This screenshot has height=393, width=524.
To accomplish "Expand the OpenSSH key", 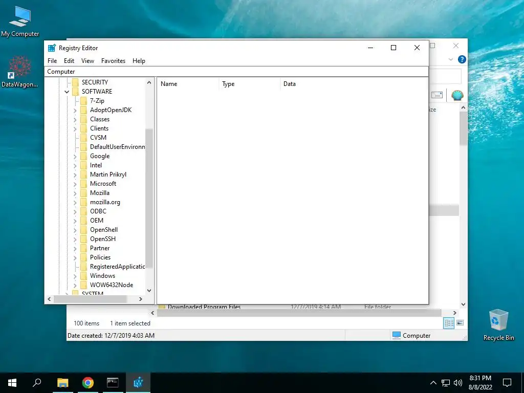I will pyautogui.click(x=75, y=239).
